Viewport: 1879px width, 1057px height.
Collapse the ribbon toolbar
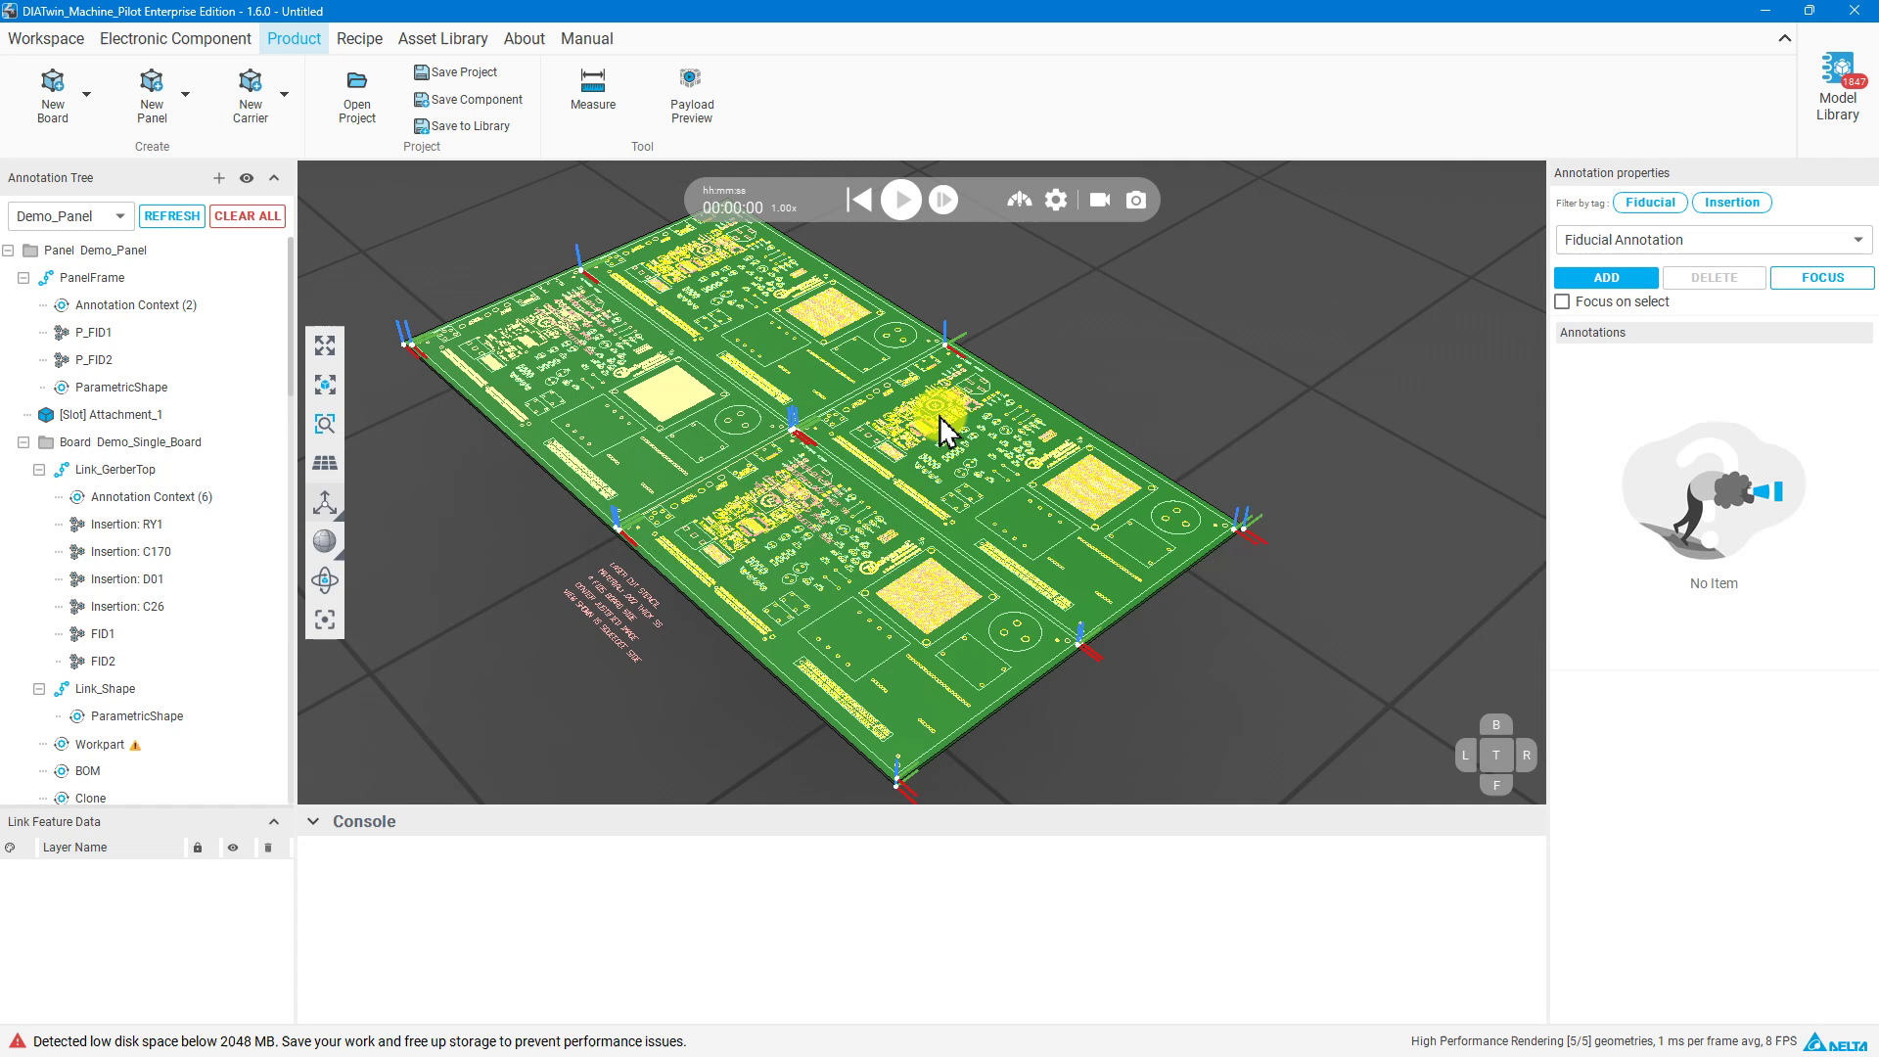1785,38
